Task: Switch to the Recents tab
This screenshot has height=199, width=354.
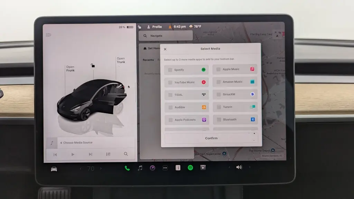Action: click(148, 60)
